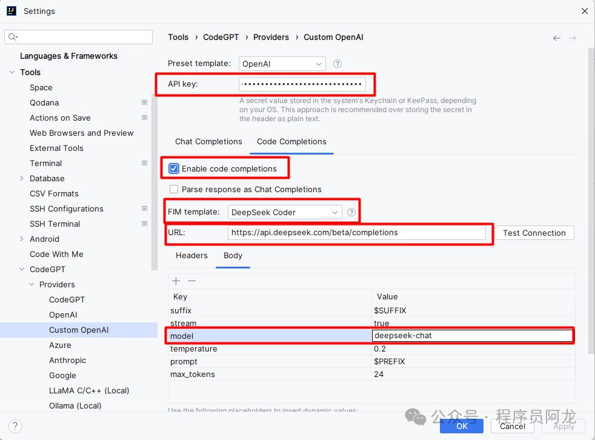Open the help question mark button

coord(15,426)
